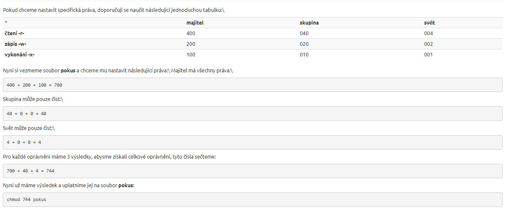The image size is (505, 208).
Task: Select the 'čtení -r-' row label
Action: point(15,34)
